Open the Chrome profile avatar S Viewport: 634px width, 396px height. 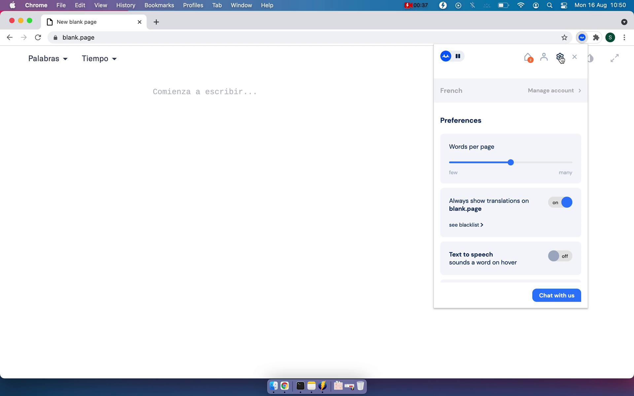point(610,38)
